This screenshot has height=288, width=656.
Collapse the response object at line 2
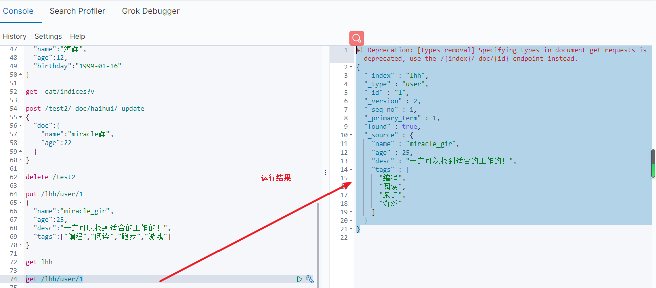coord(351,67)
